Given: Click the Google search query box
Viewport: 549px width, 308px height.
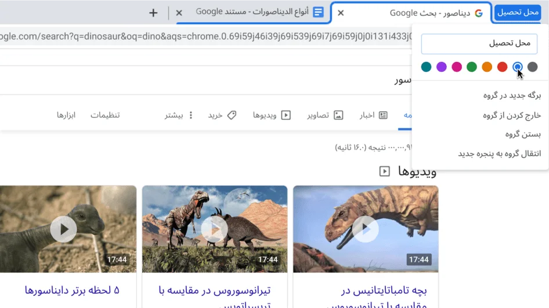Looking at the screenshot, I should click(x=206, y=80).
